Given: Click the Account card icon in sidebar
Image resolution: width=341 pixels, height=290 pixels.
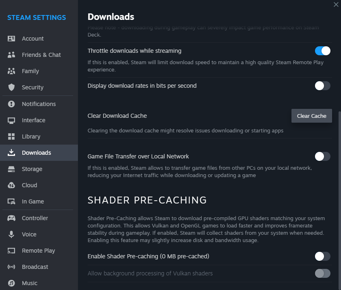Looking at the screenshot, I should 11,39.
